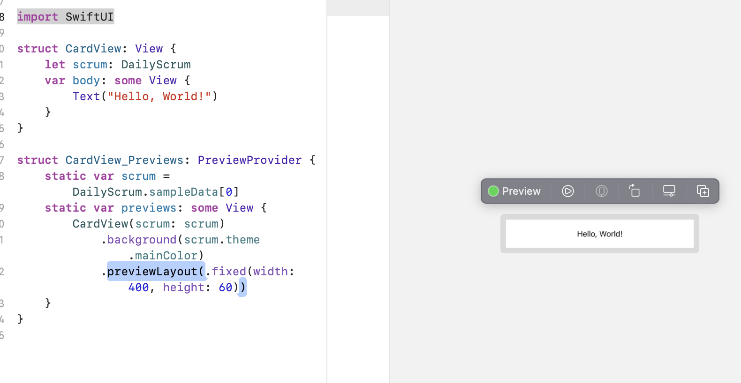The width and height of the screenshot is (741, 383).
Task: Click the scrum: DailyScrum declaration
Action: (131, 64)
